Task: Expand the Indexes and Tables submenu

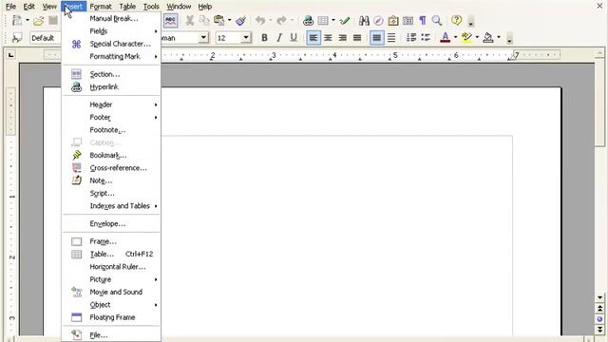Action: coord(111,206)
